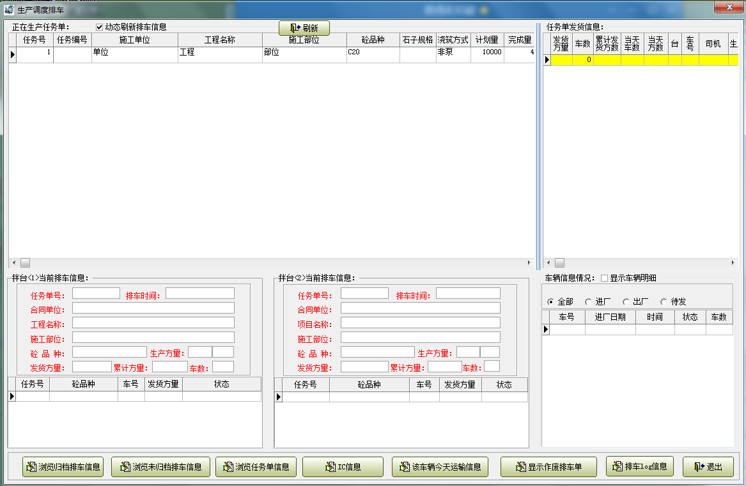Click 拌台2 施工部位 input field
Image resolution: width=746 pixels, height=486 pixels.
pyautogui.click(x=421, y=338)
